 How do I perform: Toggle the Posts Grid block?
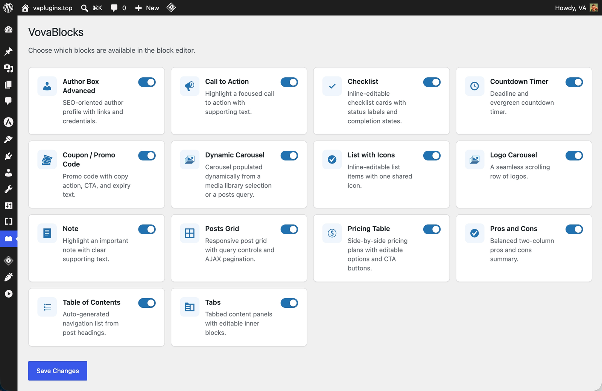pos(289,229)
